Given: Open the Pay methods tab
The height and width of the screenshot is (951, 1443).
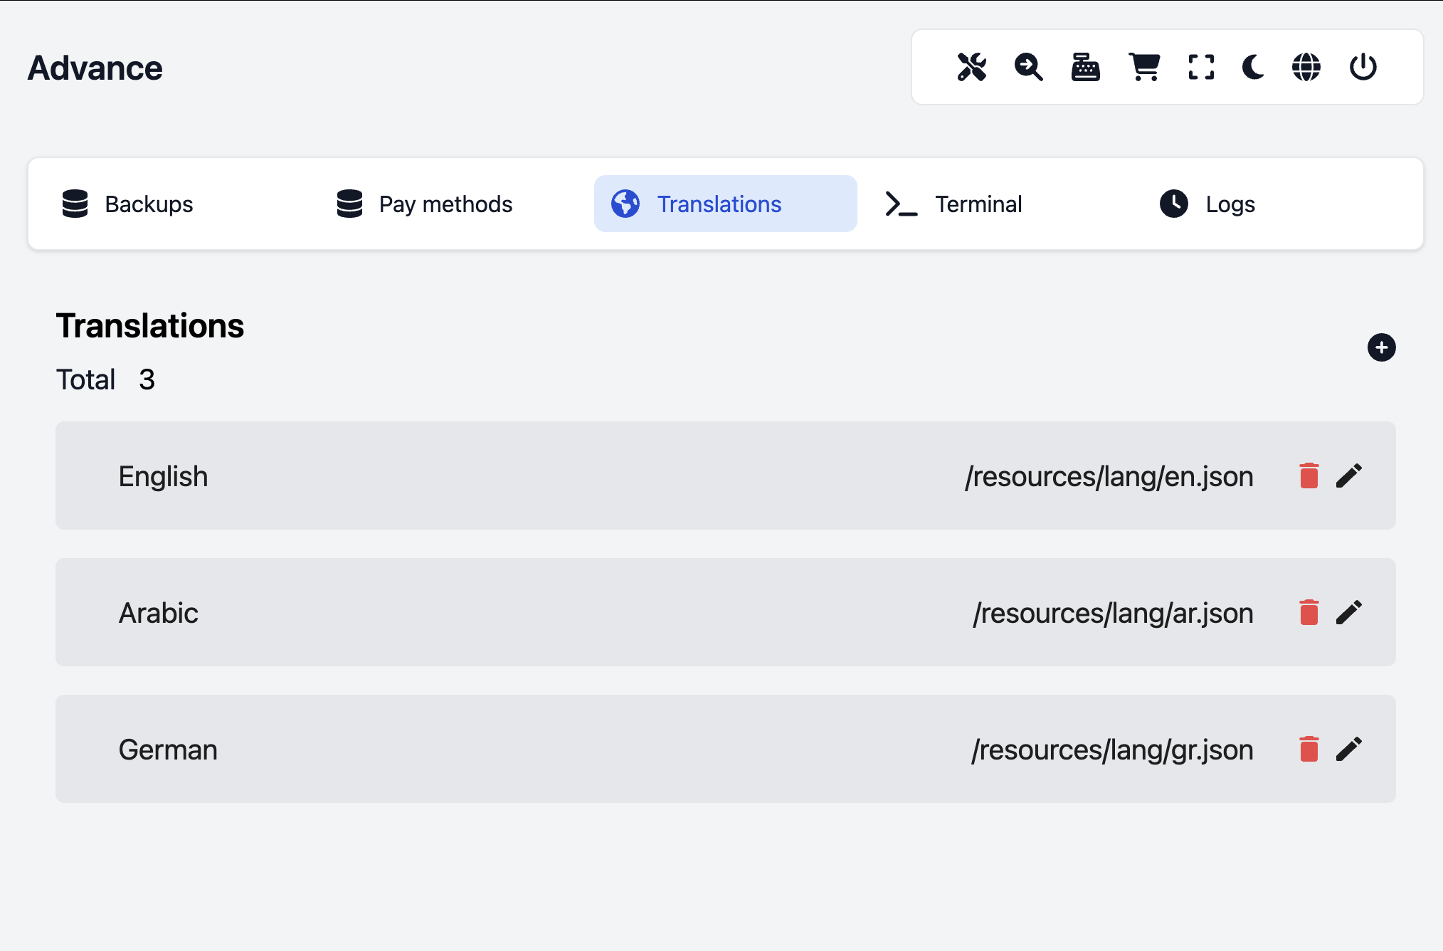Looking at the screenshot, I should [425, 204].
